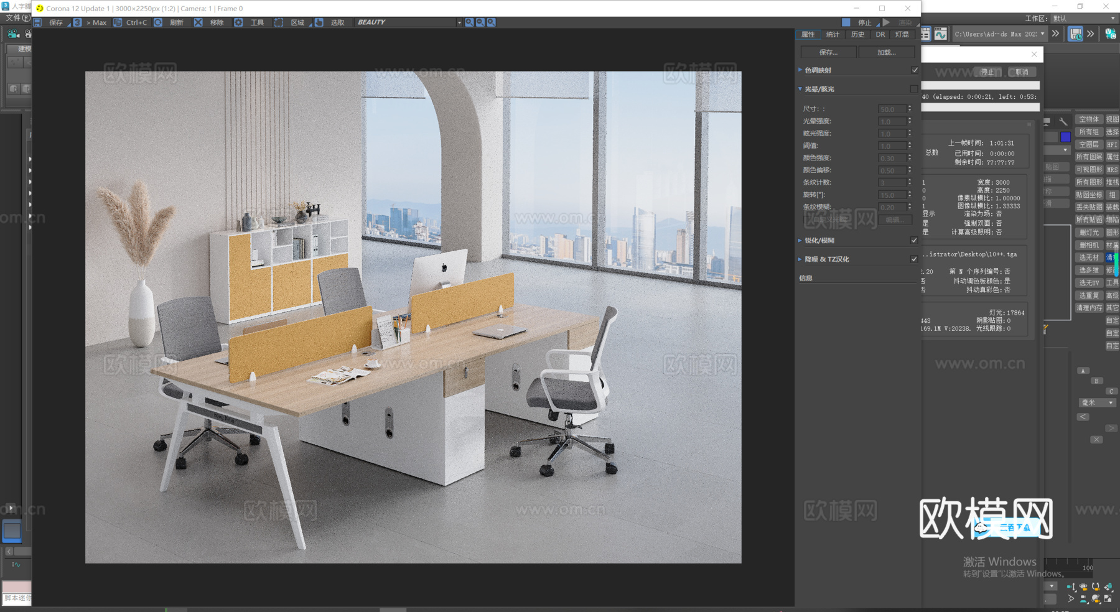Expand the 锐化/模糊 section arrow
1120x612 pixels.
(800, 240)
